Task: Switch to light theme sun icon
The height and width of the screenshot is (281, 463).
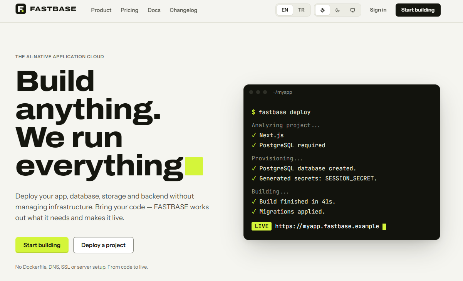Action: tap(322, 10)
